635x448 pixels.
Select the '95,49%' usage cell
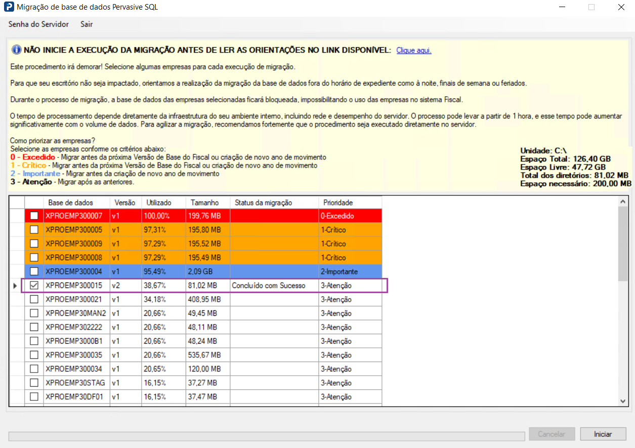pos(163,271)
